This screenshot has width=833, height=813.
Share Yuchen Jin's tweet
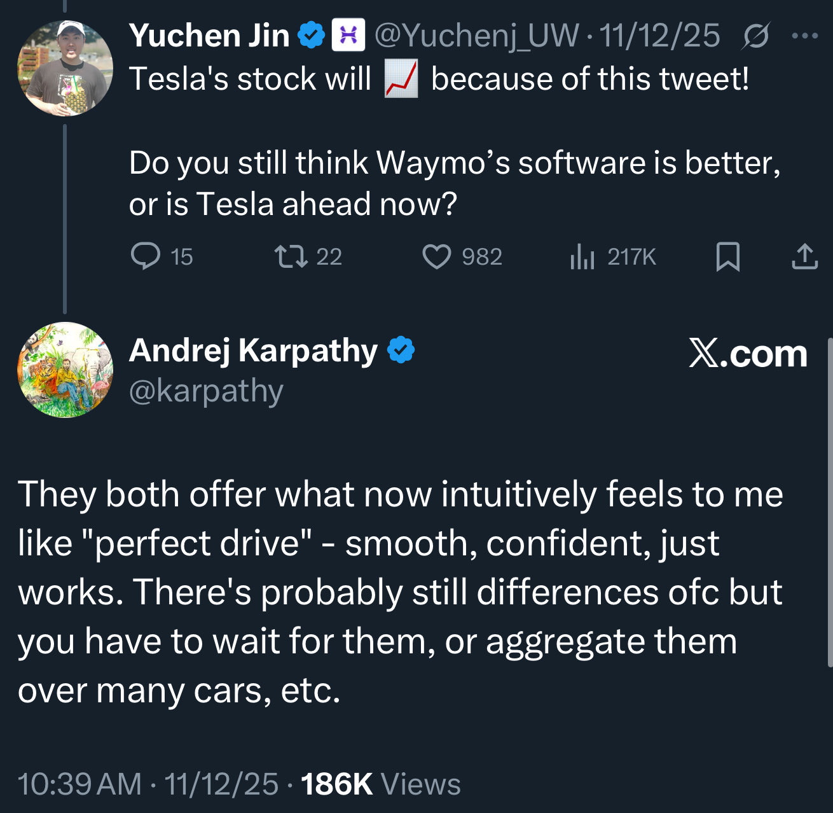[x=804, y=257]
